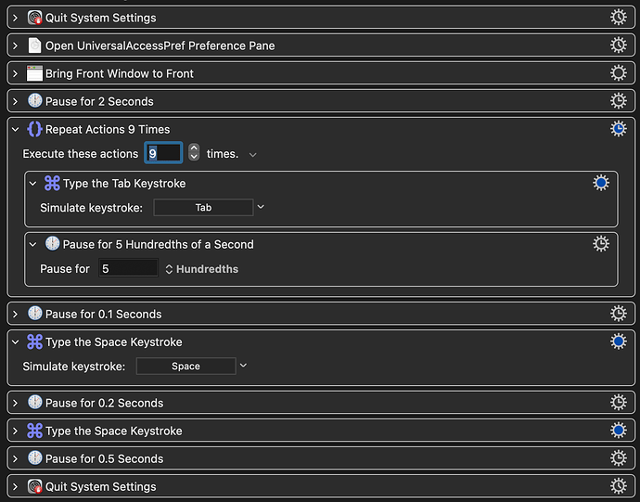The height and width of the screenshot is (502, 640).
Task: Open gear menu for Open UniversalAccessPref Preference Pane
Action: pos(619,45)
